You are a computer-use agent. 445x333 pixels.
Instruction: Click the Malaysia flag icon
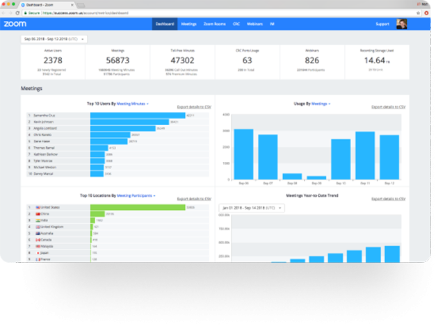point(38,247)
